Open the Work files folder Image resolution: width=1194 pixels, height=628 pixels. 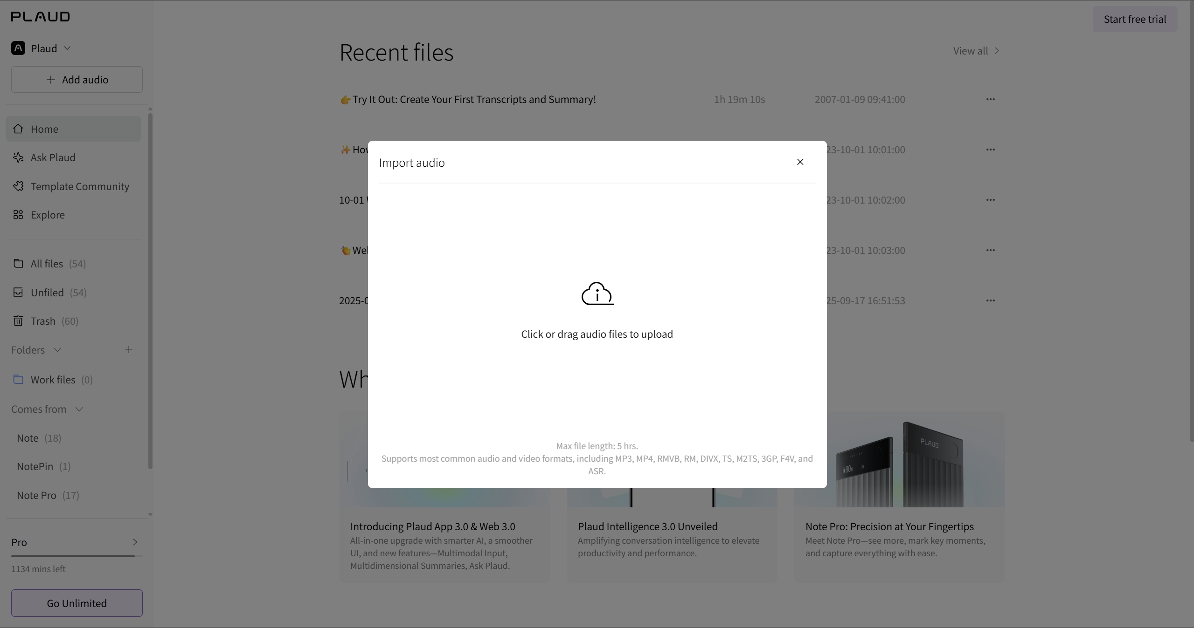(x=73, y=380)
